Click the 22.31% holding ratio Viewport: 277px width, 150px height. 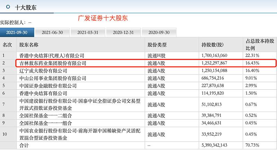pos(252,55)
